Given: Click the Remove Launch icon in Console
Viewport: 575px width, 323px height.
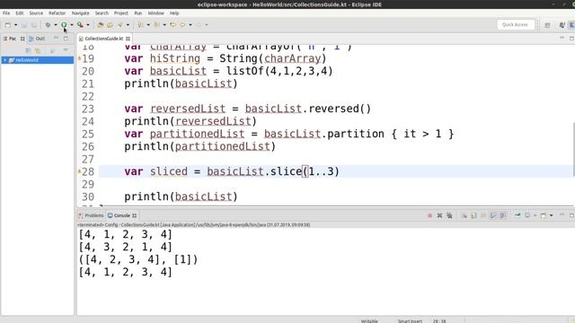Looking at the screenshot, I should pyautogui.click(x=439, y=215).
